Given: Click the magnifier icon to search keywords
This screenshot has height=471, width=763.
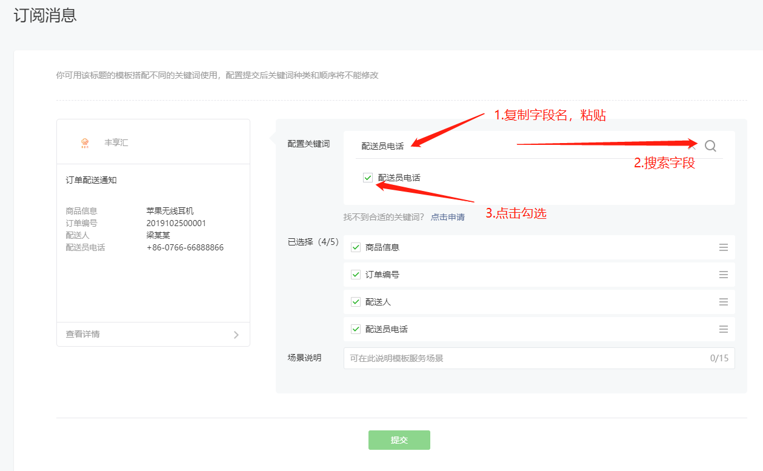Looking at the screenshot, I should coord(710,145).
